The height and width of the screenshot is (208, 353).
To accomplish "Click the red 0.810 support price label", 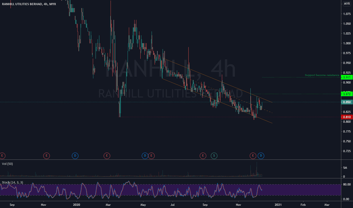I will [x=347, y=117].
